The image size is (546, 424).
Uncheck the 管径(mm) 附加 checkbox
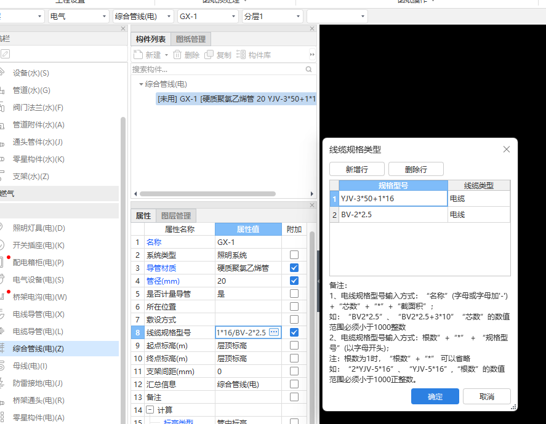coord(294,281)
